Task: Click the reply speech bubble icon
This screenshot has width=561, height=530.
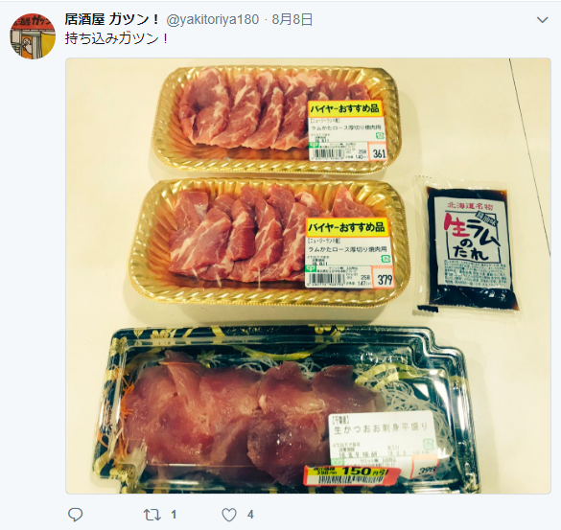Action: point(76,515)
